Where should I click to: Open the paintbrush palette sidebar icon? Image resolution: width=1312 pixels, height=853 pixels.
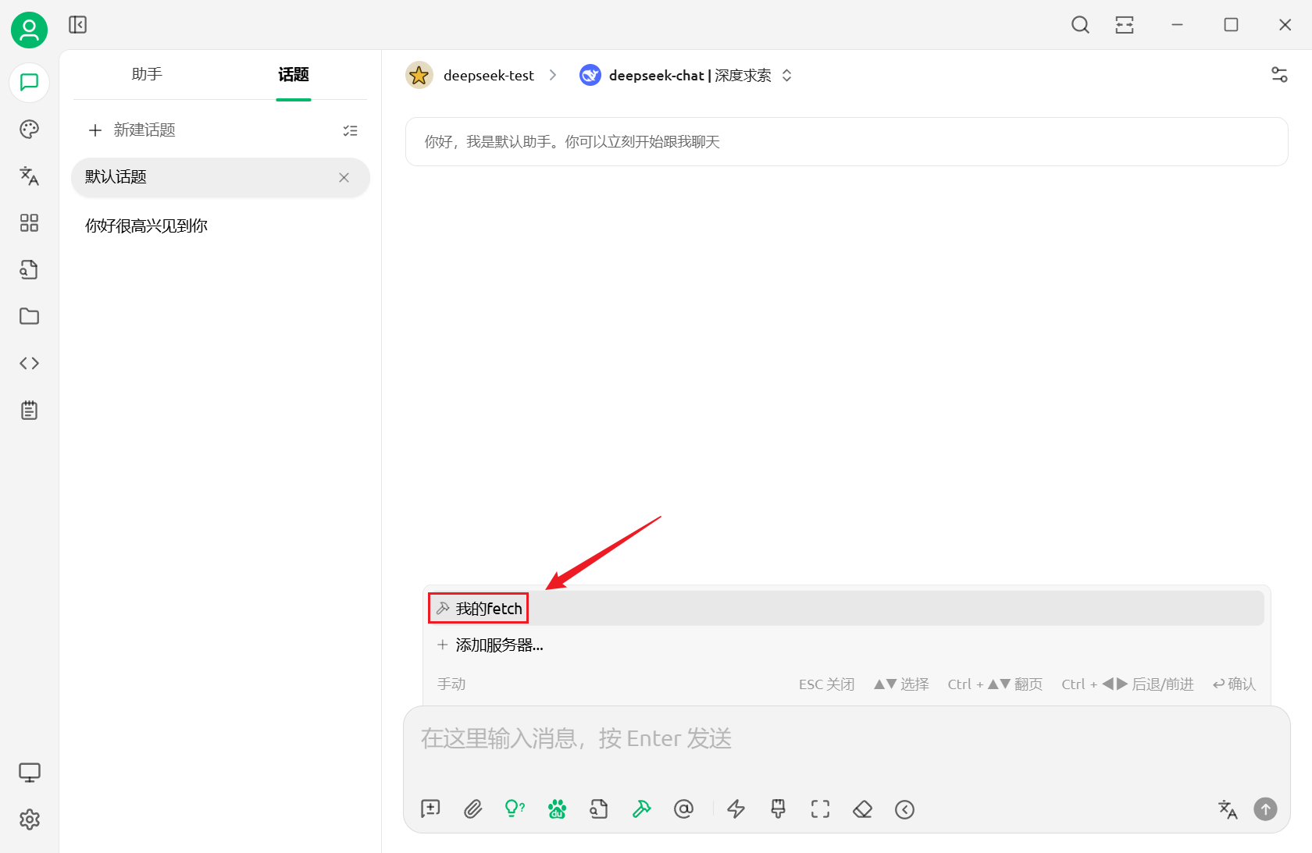coord(29,130)
